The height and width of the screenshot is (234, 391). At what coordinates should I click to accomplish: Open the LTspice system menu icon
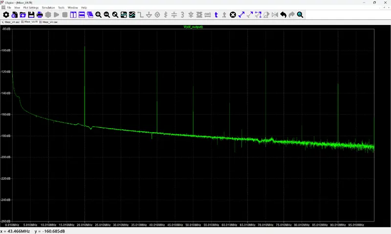tap(2, 2)
